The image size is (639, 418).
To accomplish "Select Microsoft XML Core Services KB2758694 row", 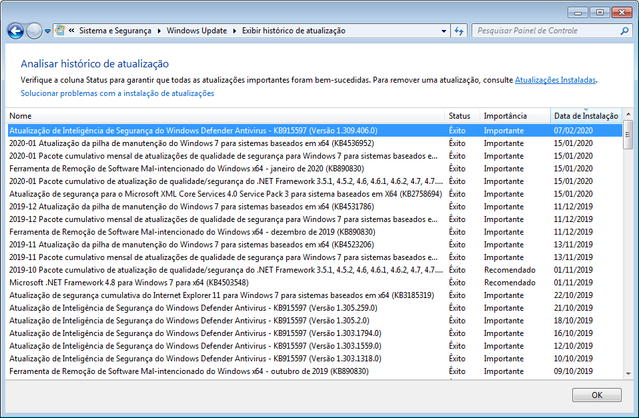I will click(x=315, y=193).
